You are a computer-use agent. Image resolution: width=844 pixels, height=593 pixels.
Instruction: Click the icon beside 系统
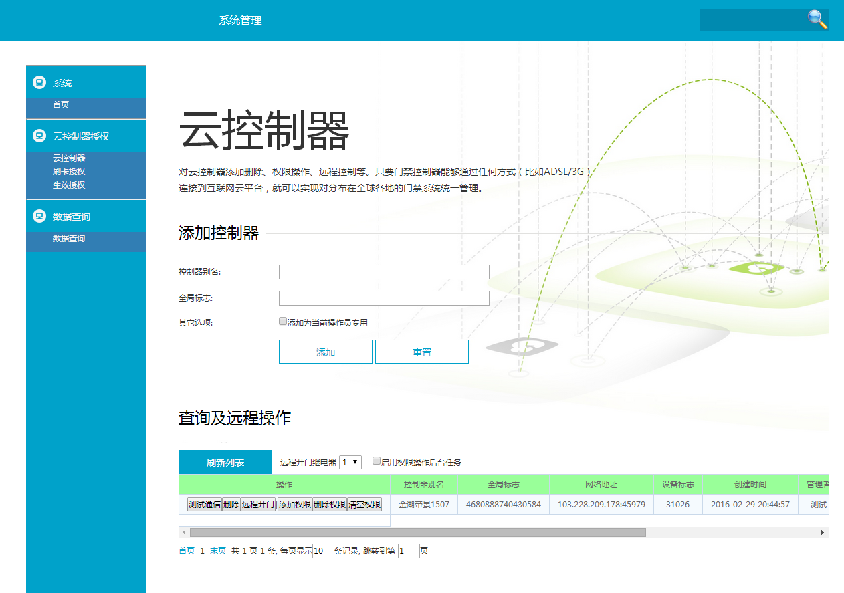click(39, 83)
